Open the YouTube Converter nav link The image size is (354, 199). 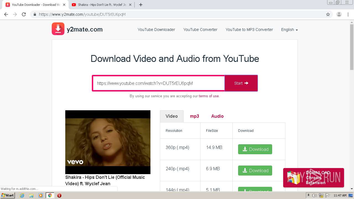tap(200, 30)
